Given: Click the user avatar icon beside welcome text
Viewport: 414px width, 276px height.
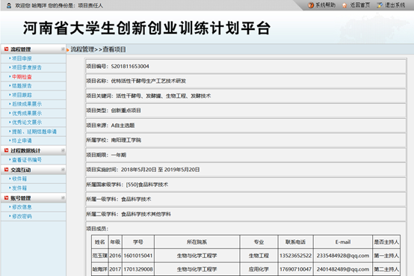Looking at the screenshot, I should tap(9, 5).
